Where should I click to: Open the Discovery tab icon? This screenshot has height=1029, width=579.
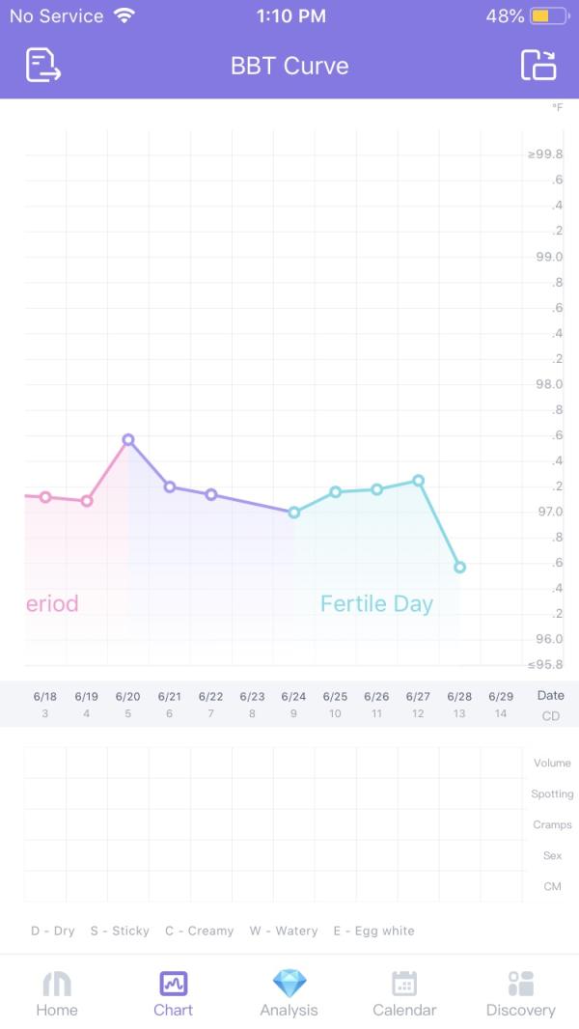point(520,984)
